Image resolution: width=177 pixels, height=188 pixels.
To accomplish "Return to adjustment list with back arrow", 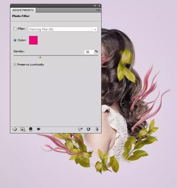I will click(x=15, y=129).
